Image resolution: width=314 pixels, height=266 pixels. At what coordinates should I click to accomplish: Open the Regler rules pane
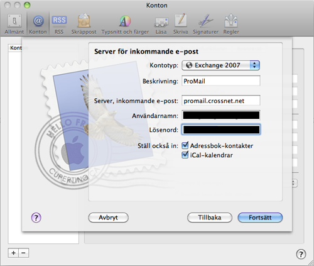coord(231,24)
